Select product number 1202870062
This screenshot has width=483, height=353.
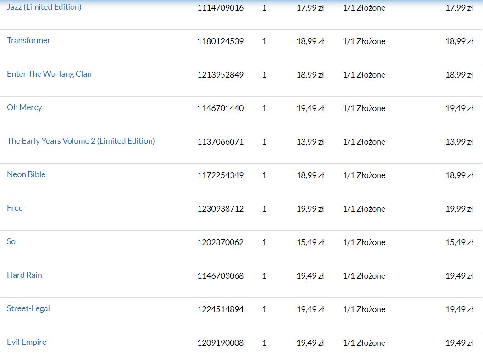click(x=221, y=242)
